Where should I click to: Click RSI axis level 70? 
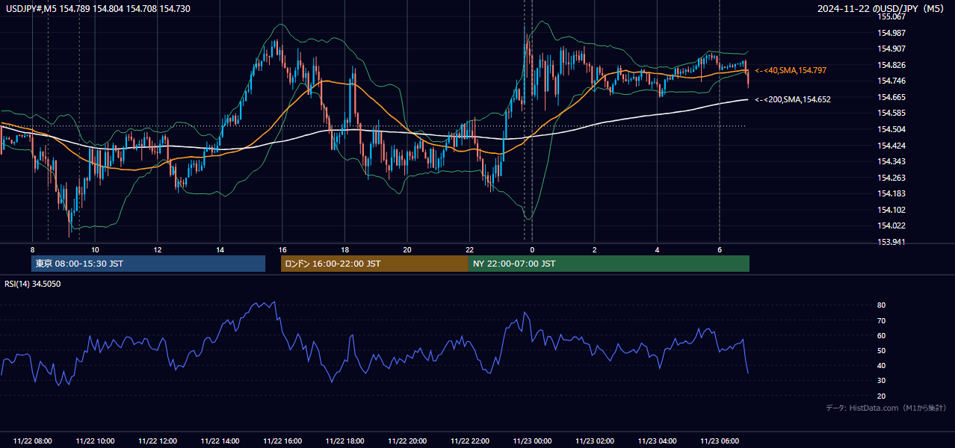point(881,320)
